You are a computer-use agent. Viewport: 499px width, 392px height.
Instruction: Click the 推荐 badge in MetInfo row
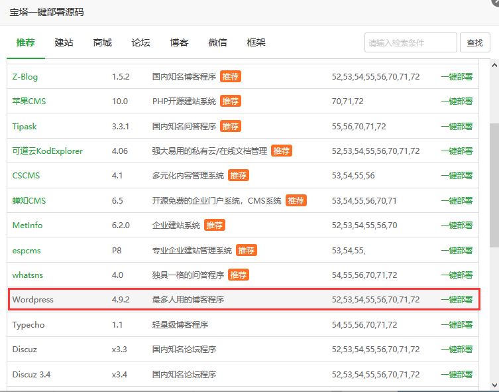(215, 225)
